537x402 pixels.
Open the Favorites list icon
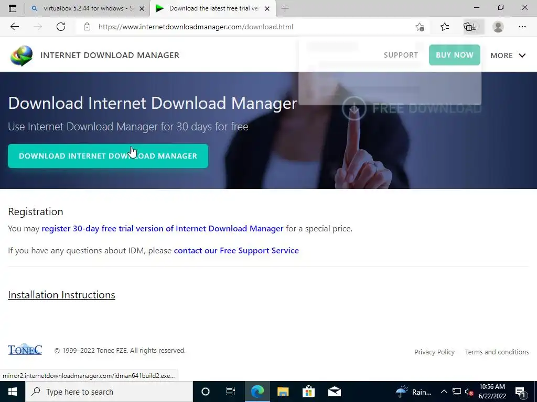[445, 27]
